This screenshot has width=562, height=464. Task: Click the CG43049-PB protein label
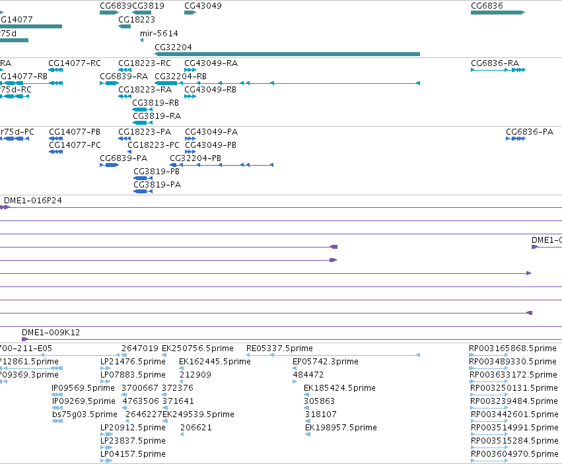pos(211,145)
